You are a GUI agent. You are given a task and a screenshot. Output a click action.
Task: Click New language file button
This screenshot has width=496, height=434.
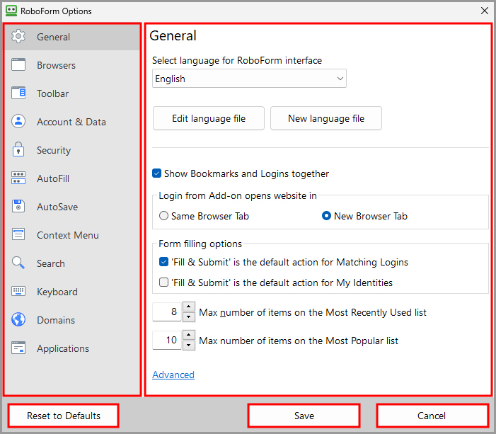coord(326,118)
